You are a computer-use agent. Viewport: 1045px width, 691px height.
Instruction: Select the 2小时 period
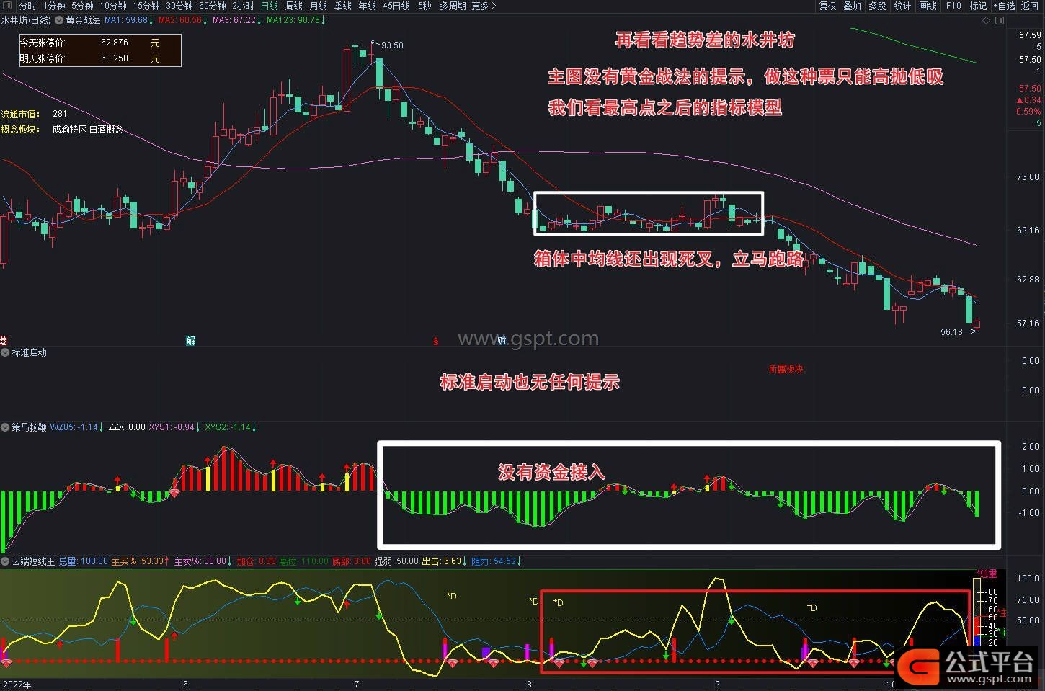[243, 6]
